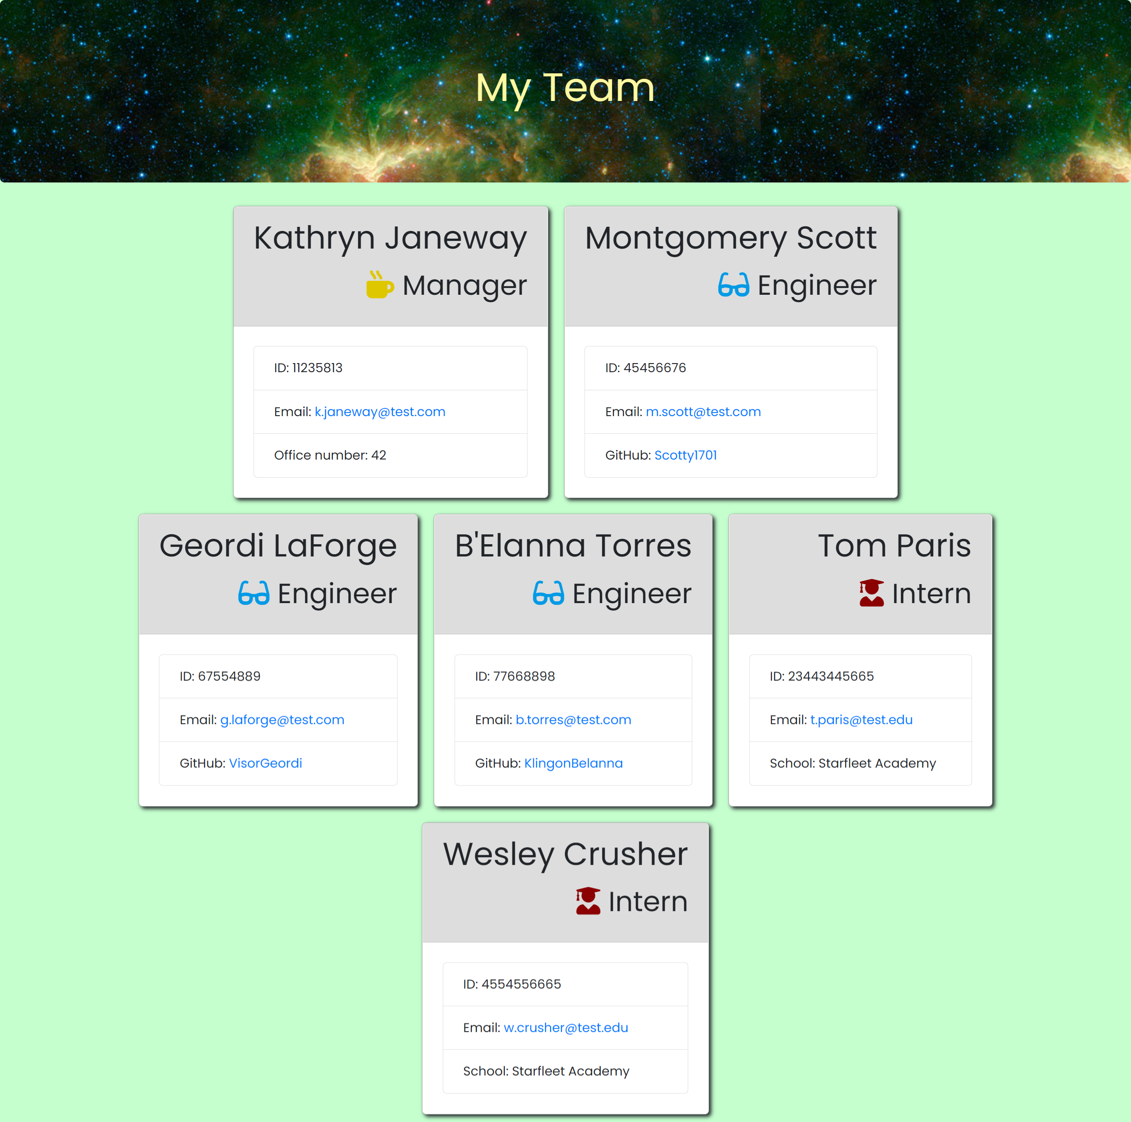Open b.torres@test.com email link

click(x=572, y=719)
